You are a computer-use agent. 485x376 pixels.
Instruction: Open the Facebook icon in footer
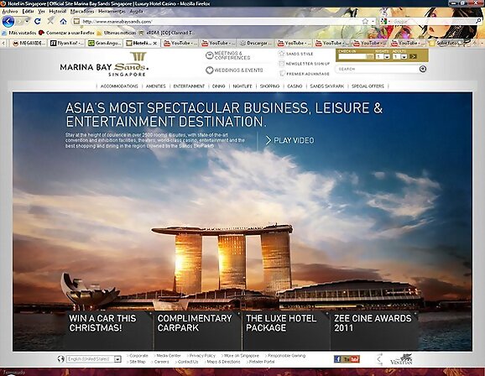pos(337,359)
